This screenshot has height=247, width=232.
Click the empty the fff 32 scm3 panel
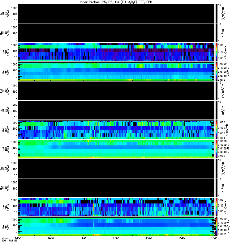(x=116, y=188)
